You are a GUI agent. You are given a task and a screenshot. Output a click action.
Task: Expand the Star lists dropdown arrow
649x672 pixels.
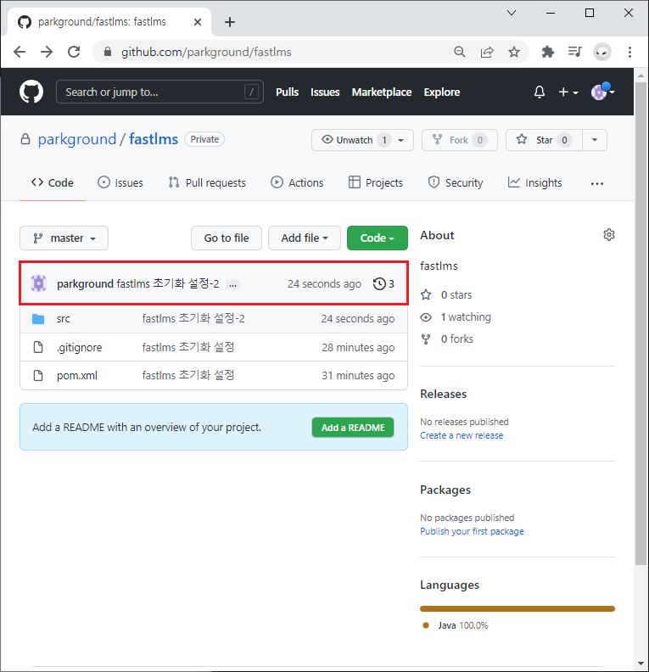pos(595,140)
